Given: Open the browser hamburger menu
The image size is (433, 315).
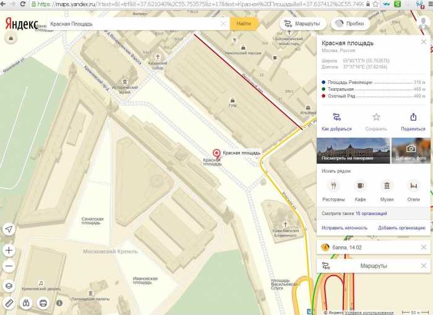Looking at the screenshot, I should [x=429, y=4].
